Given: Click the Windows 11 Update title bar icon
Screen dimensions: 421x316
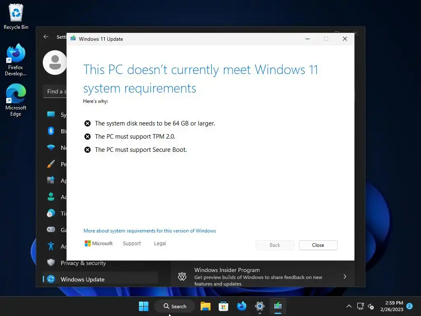Looking at the screenshot, I should pyautogui.click(x=73, y=39).
